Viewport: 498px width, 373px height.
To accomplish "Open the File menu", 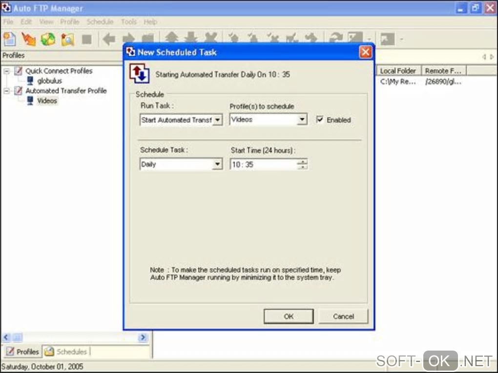I will click(9, 22).
